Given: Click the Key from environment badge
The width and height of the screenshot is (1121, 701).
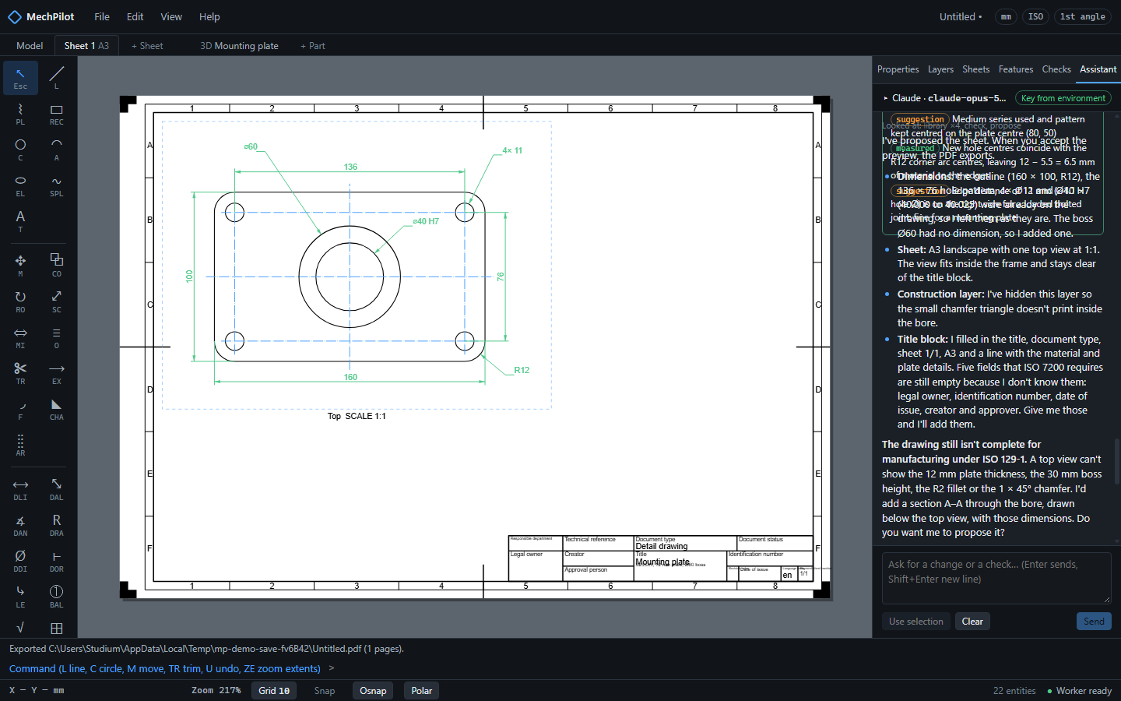Looking at the screenshot, I should (x=1063, y=98).
